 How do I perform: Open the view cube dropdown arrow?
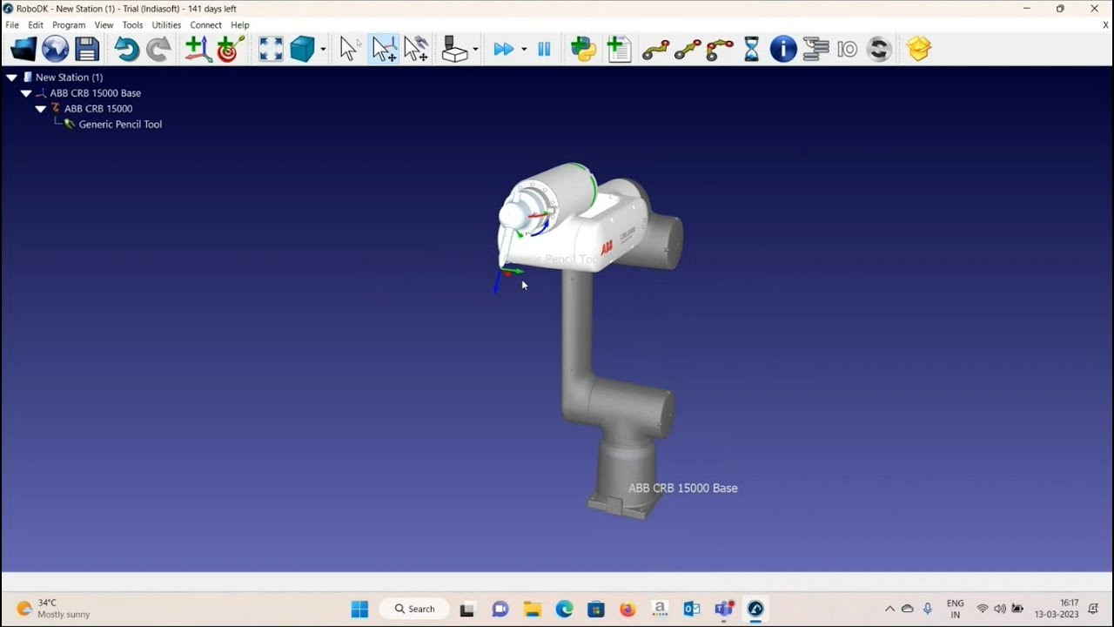point(323,50)
